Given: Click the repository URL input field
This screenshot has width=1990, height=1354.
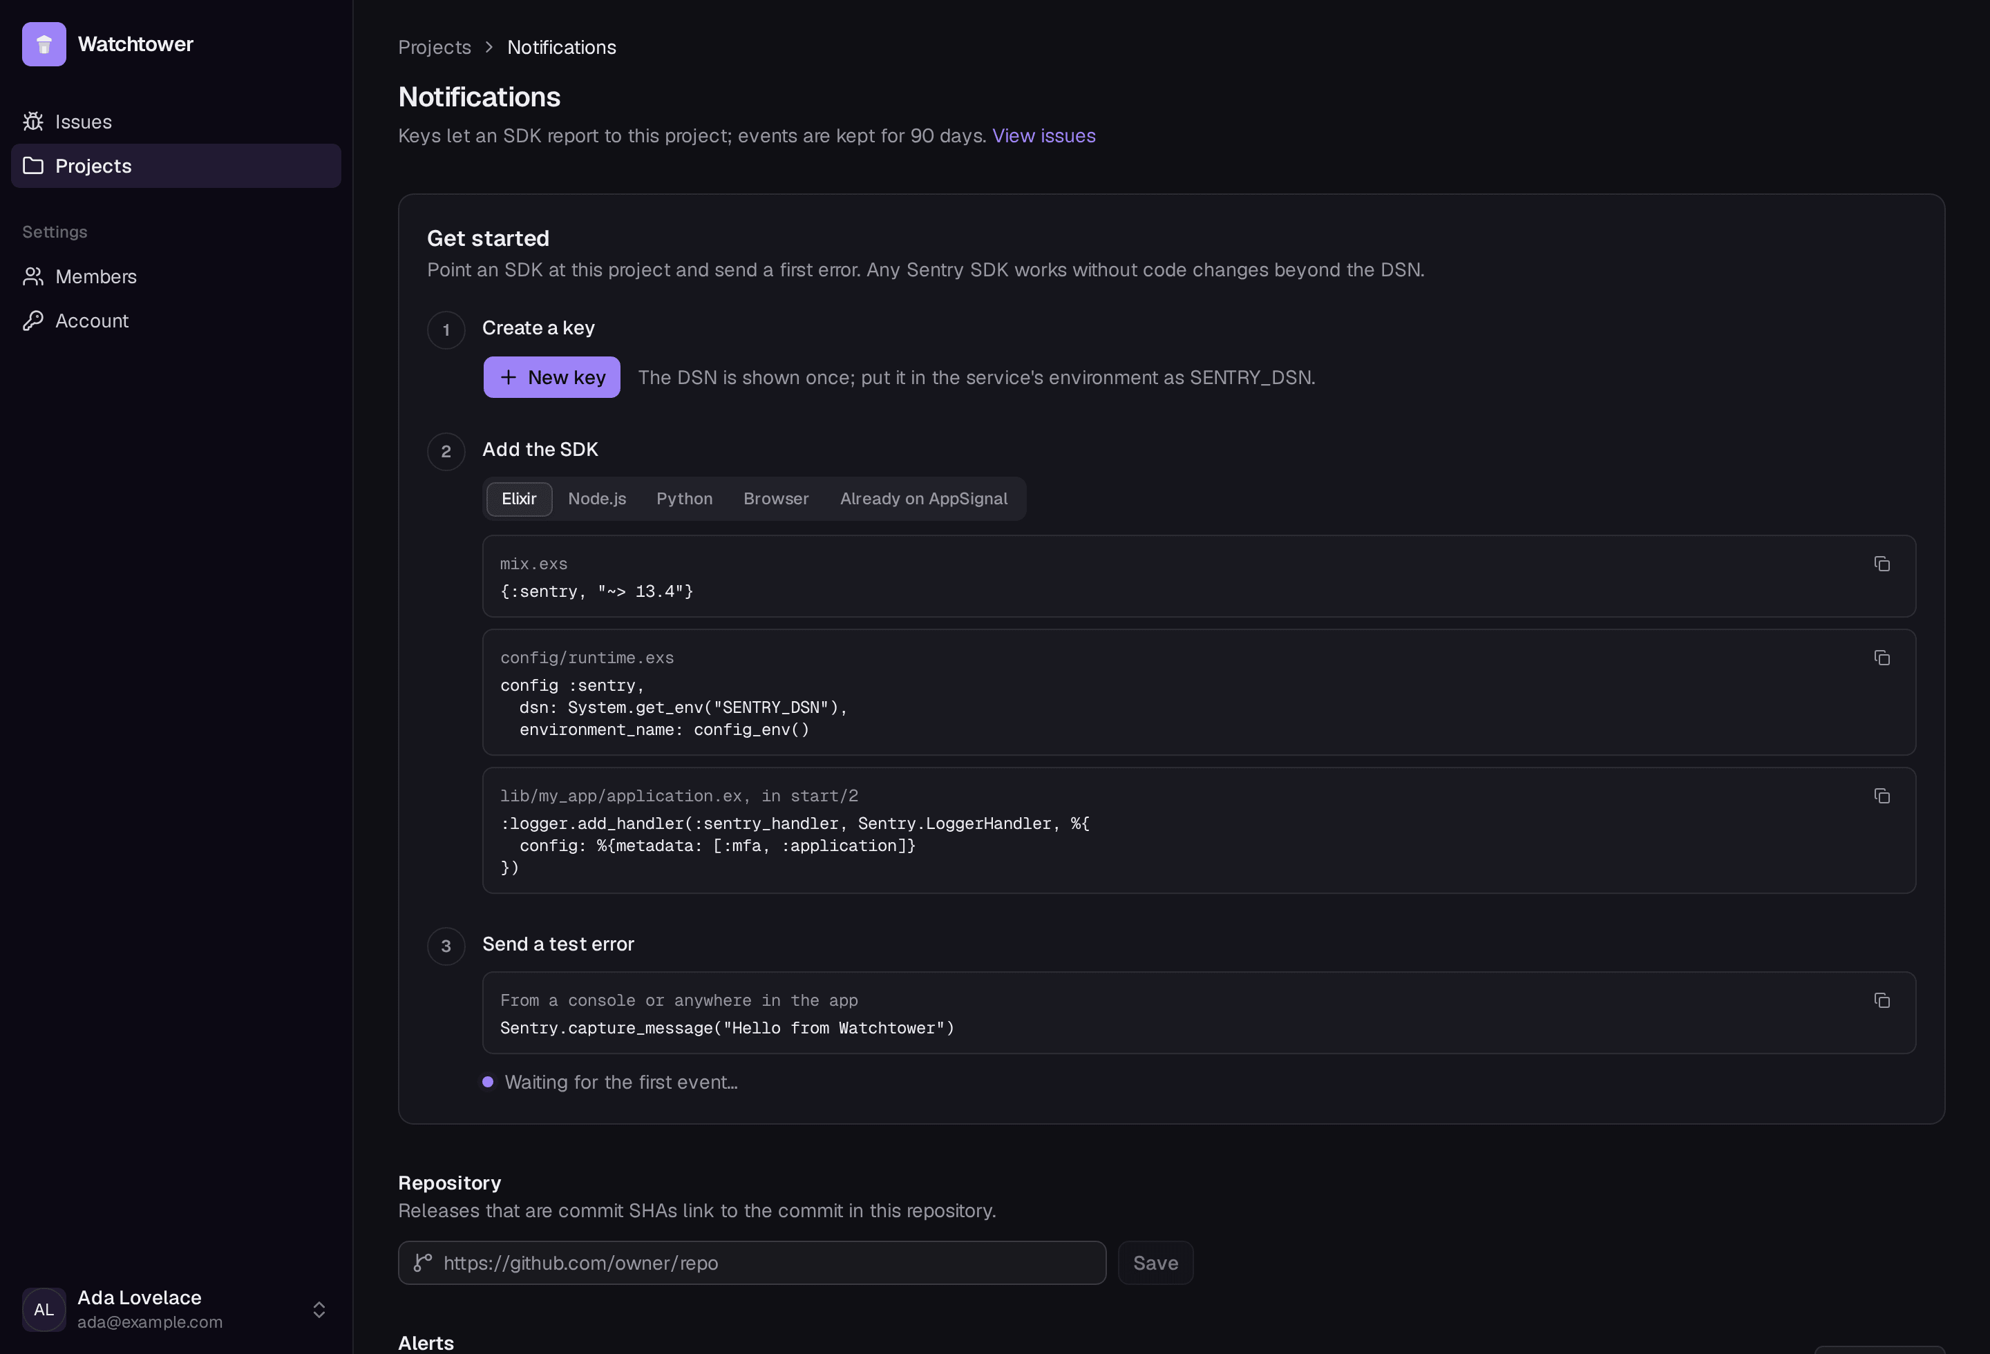Looking at the screenshot, I should 752,1262.
